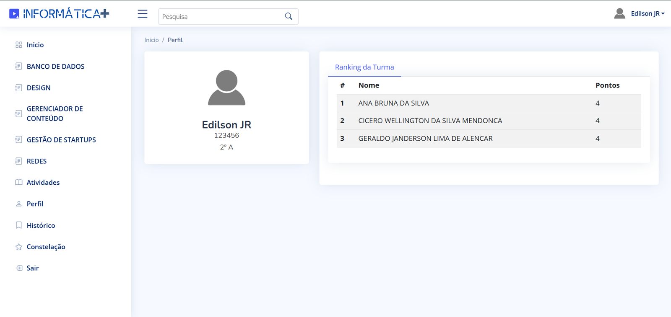Click the GESTÃO DE STARTUPS icon

[19, 139]
